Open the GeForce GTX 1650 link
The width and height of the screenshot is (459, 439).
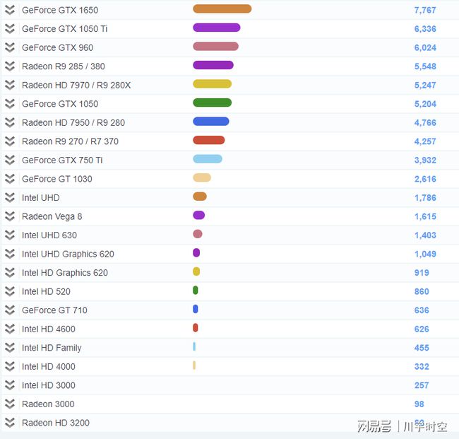[60, 10]
